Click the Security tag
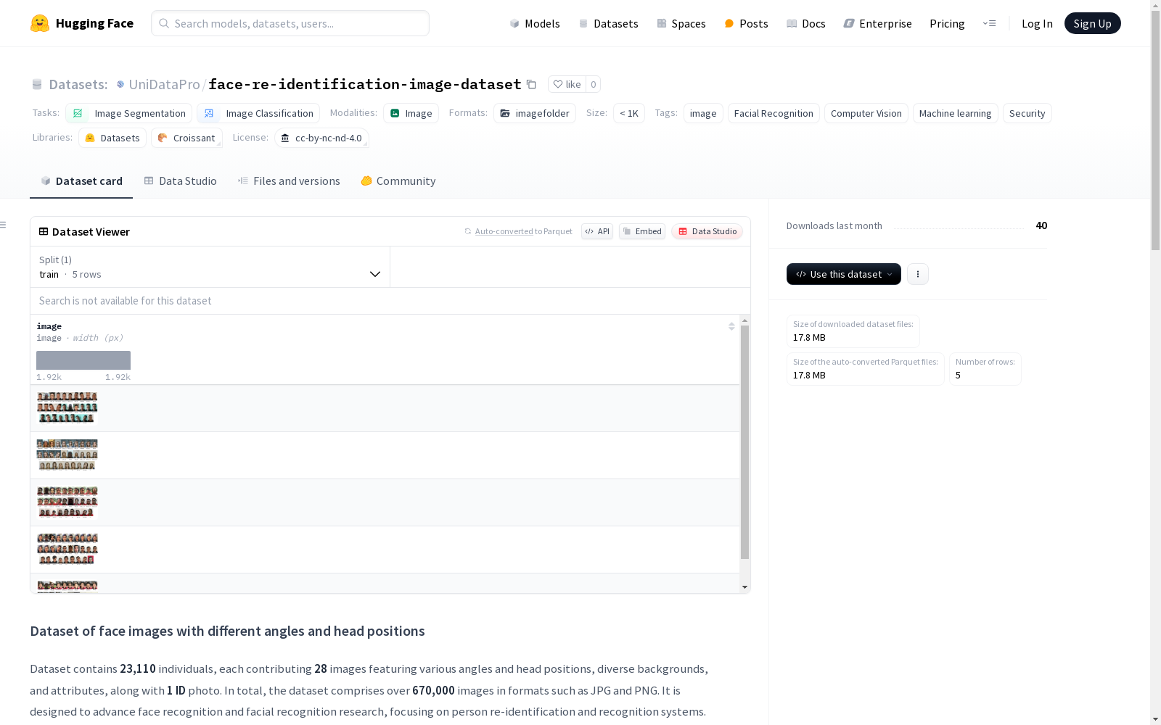 1027,113
